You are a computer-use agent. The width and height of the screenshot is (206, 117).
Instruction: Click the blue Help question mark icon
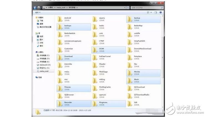click(x=160, y=13)
